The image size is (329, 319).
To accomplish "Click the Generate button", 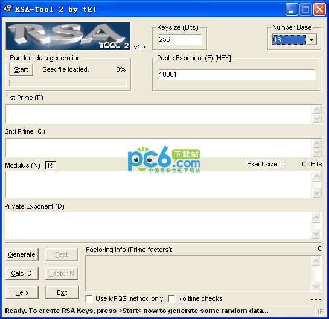I will [22, 254].
